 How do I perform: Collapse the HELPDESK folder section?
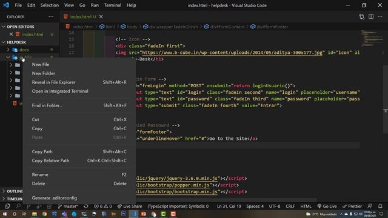click(x=4, y=42)
